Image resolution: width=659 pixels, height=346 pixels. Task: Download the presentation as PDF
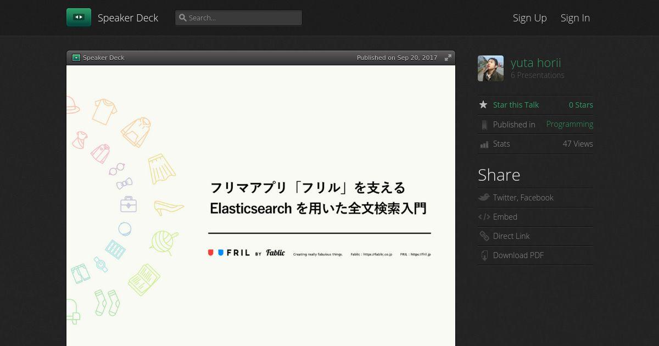(518, 255)
